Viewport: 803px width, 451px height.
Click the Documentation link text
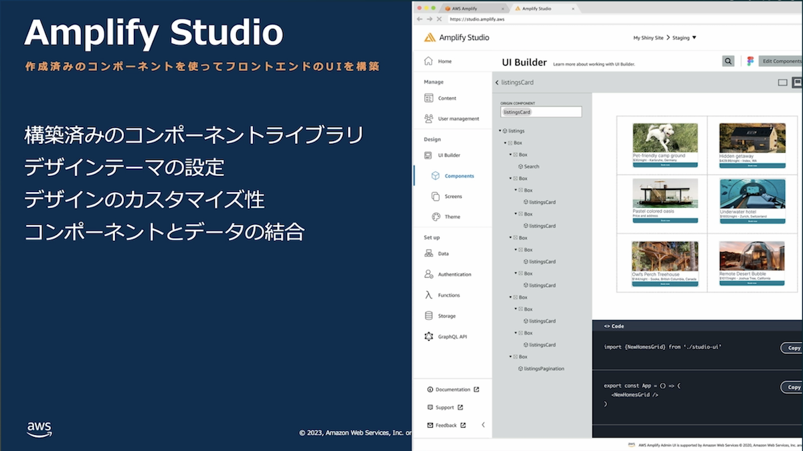point(453,389)
